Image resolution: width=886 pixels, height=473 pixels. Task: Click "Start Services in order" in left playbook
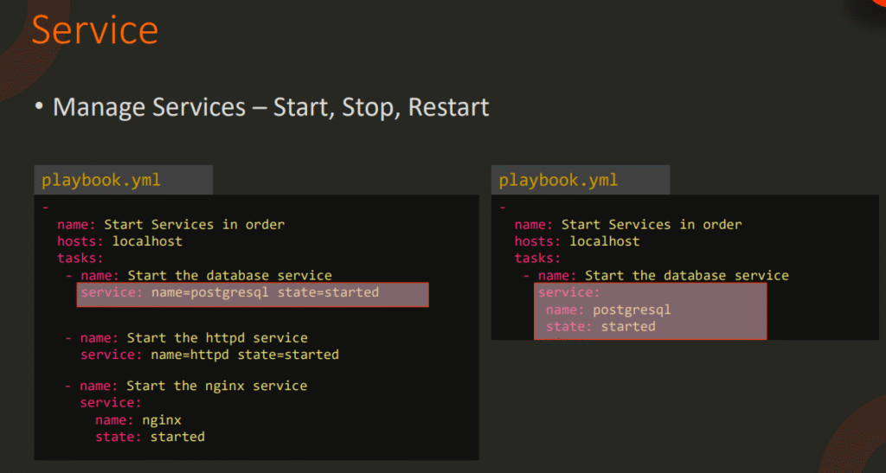pyautogui.click(x=194, y=224)
